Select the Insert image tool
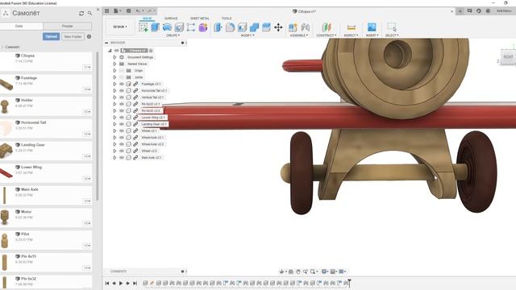Image resolution: width=516 pixels, height=290 pixels. click(x=372, y=27)
